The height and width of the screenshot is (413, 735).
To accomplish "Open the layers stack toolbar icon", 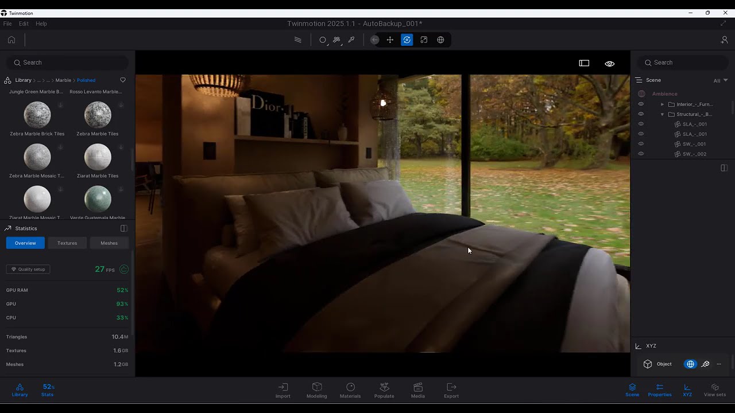I will pyautogui.click(x=297, y=40).
